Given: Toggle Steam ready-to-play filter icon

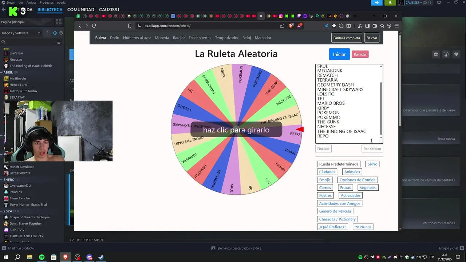Looking at the screenshot, I should pos(61,33).
